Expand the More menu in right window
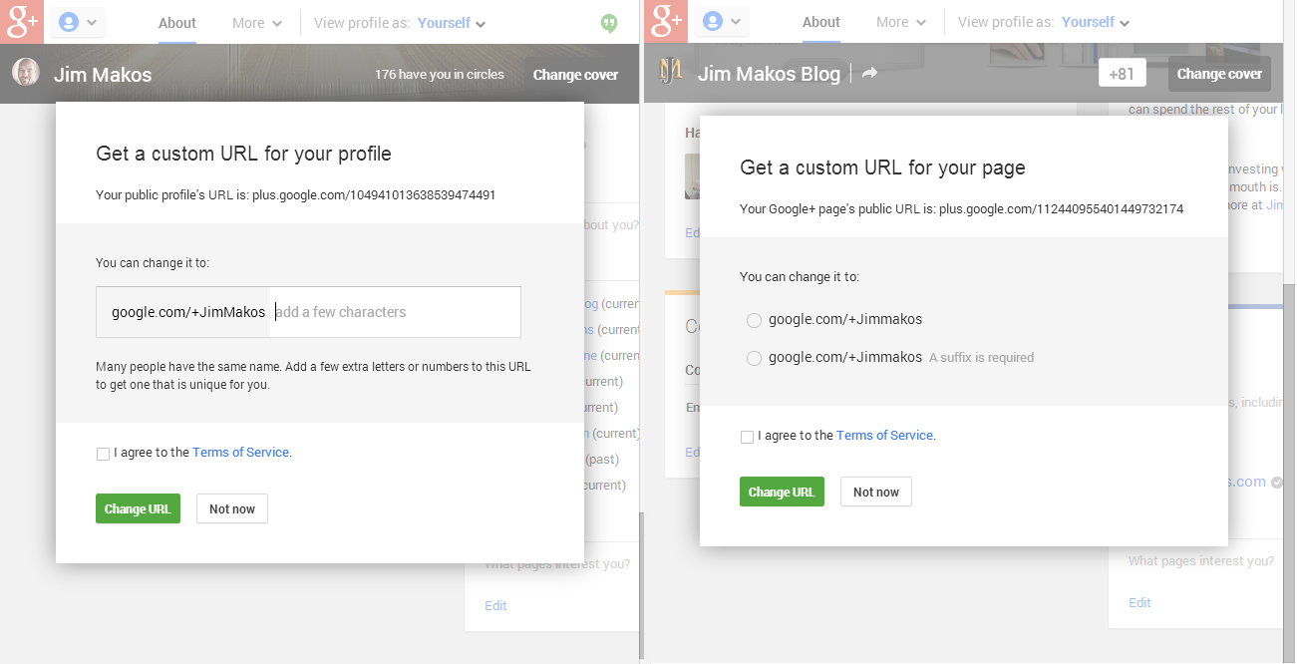 (x=901, y=23)
